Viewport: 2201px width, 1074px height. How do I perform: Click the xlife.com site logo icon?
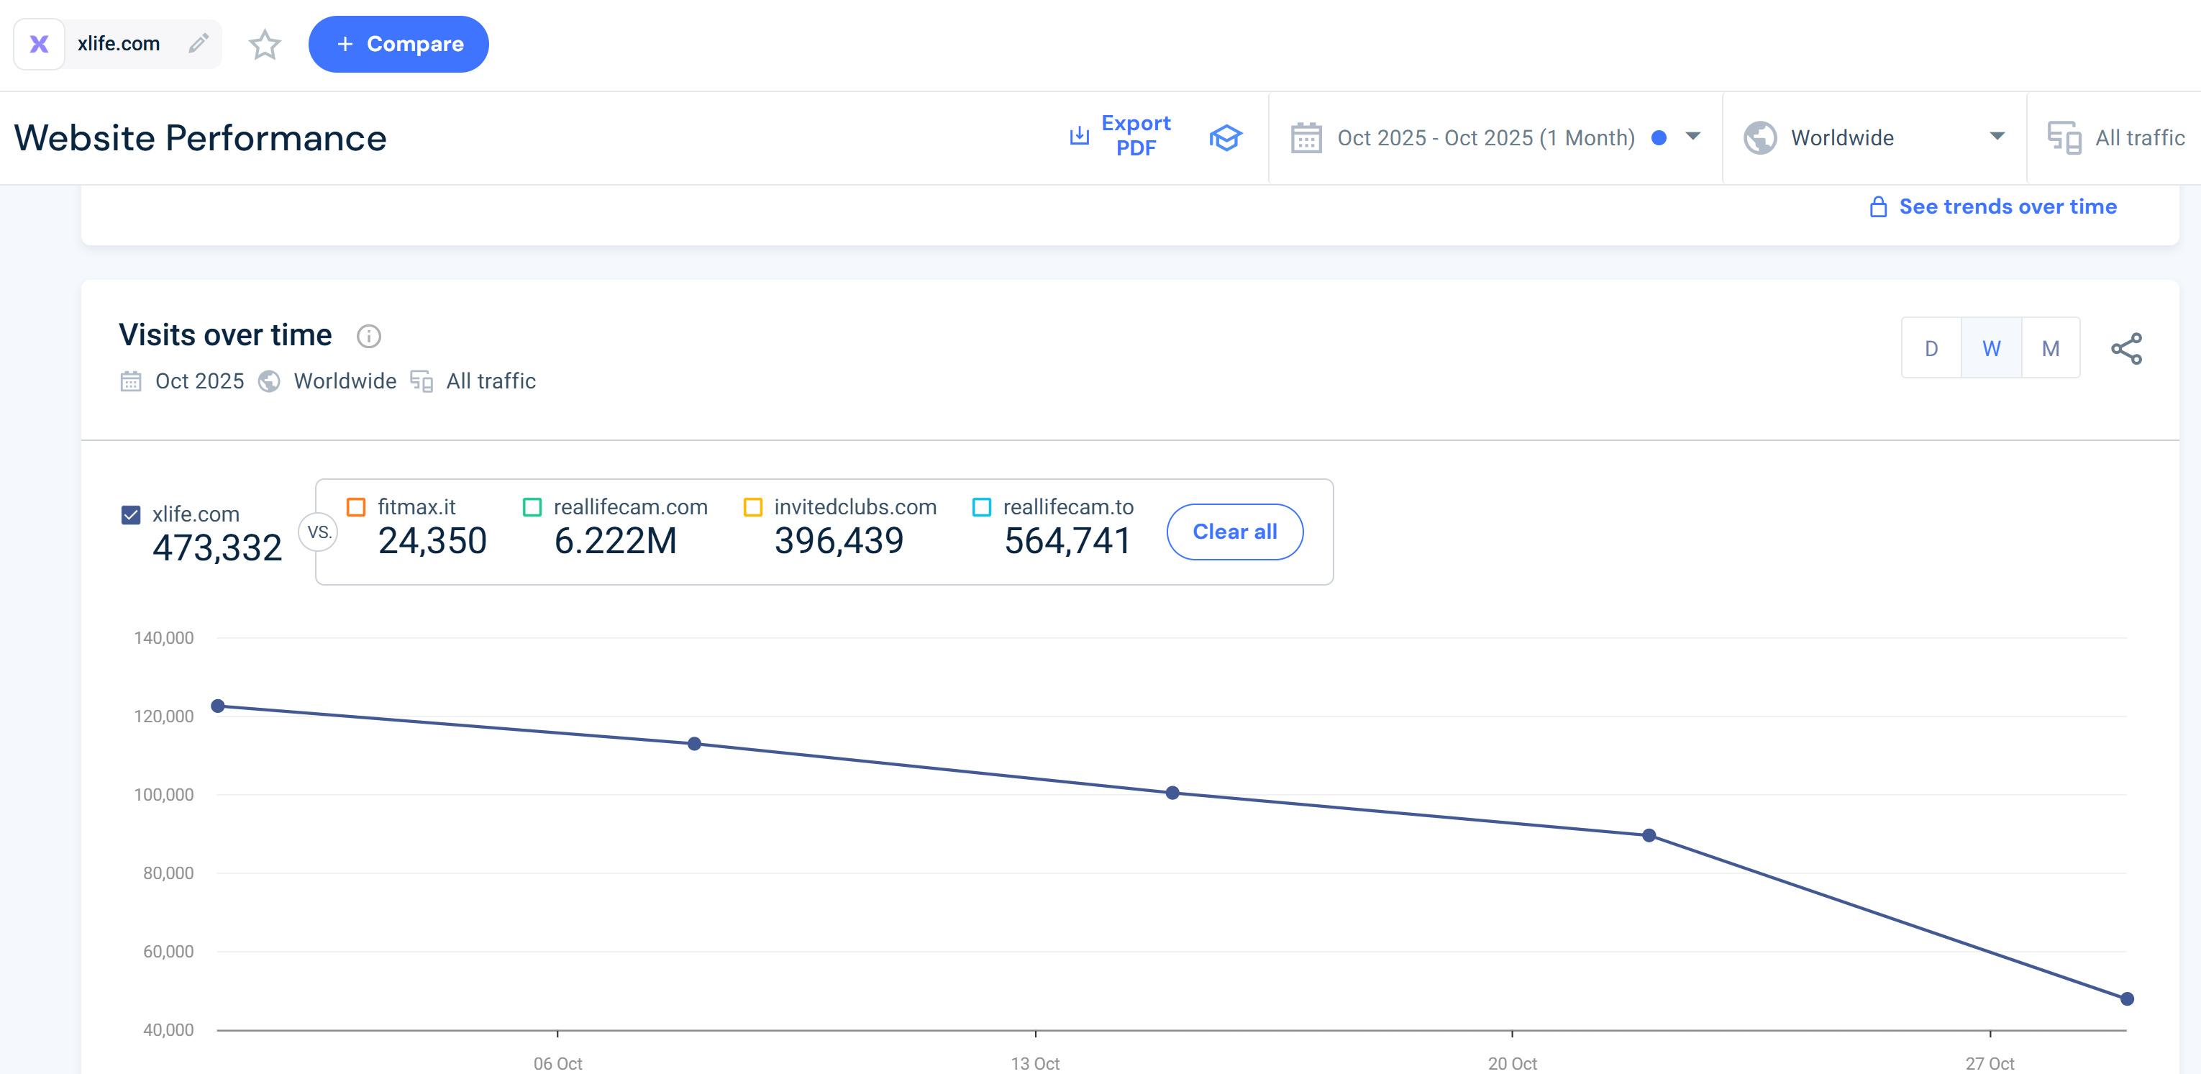click(x=40, y=45)
